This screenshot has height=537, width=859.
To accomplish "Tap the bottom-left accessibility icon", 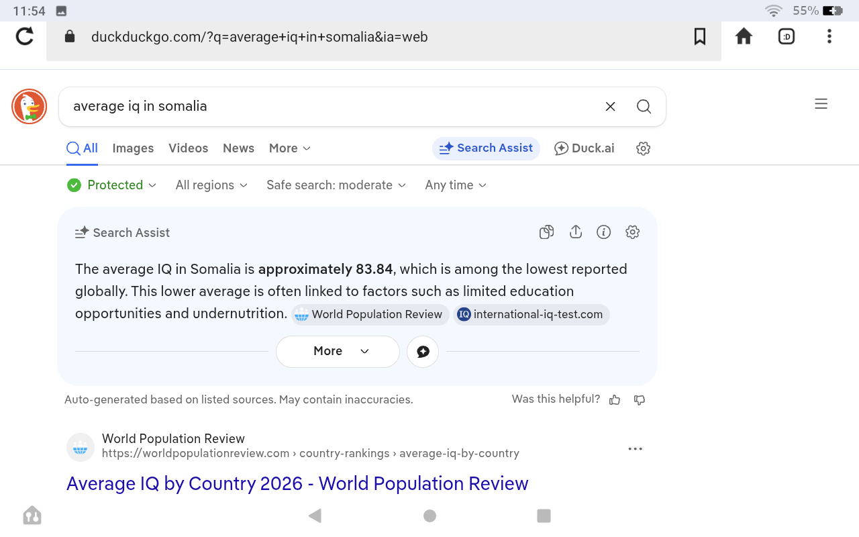I will click(x=32, y=516).
